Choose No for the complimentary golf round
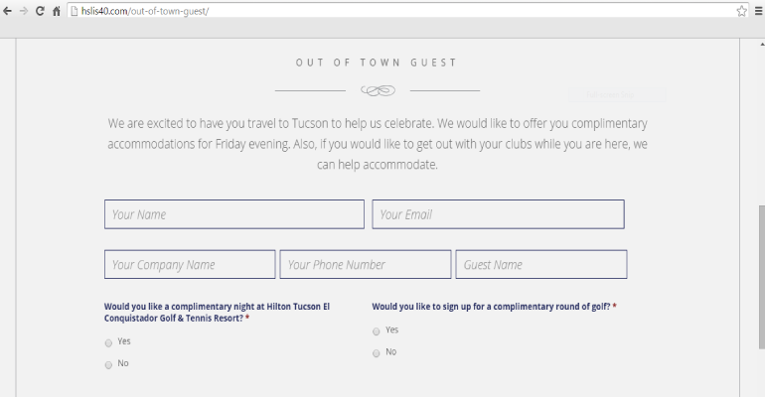This screenshot has height=397, width=765. coord(377,353)
